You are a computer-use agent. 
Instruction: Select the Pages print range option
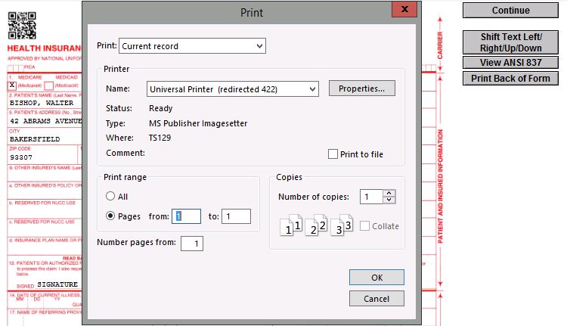click(x=111, y=216)
